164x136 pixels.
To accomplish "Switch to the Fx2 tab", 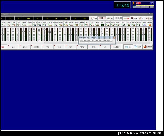I will (10, 18).
